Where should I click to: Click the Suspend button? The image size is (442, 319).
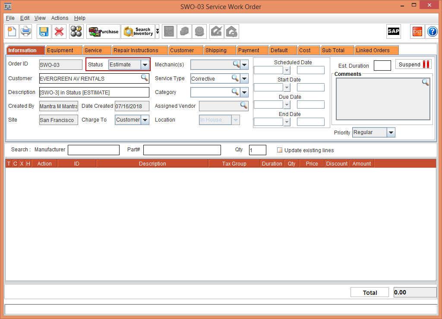click(413, 64)
